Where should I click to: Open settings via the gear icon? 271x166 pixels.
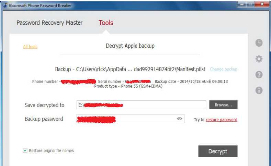[x=259, y=59]
